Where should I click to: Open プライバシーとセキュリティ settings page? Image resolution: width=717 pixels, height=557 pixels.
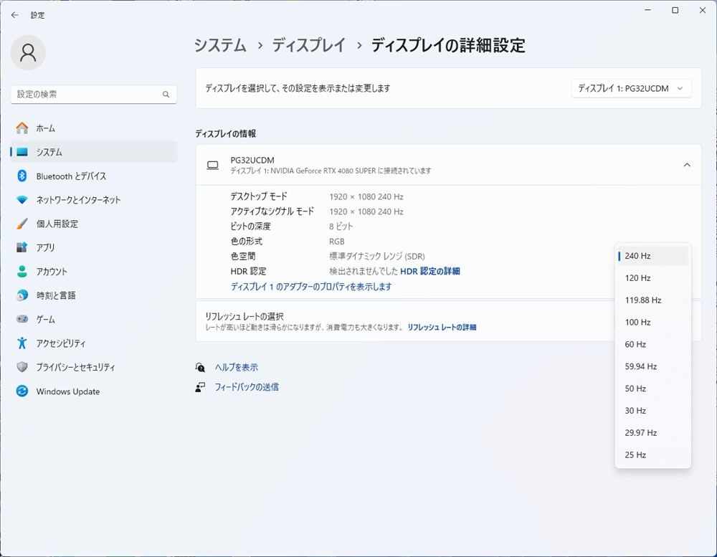[94, 367]
